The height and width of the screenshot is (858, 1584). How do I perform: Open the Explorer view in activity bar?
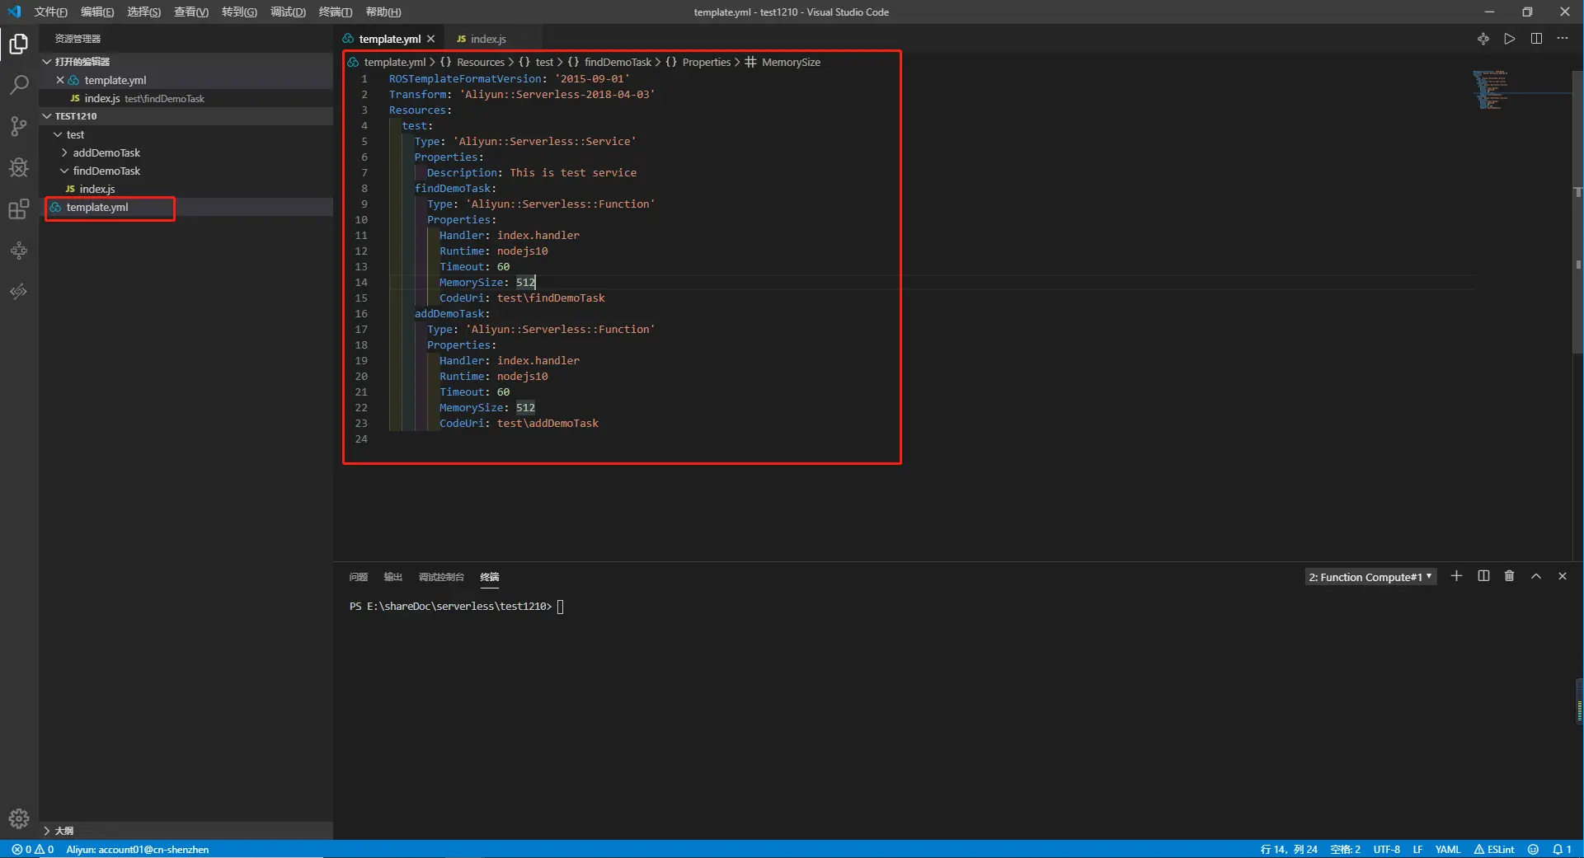[x=19, y=44]
